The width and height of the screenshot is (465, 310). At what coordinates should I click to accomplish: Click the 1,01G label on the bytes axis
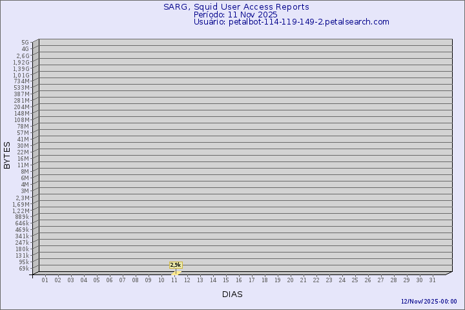click(x=21, y=75)
